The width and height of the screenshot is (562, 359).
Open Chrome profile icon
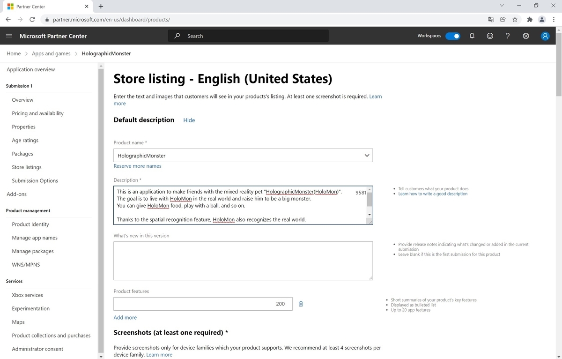(542, 19)
